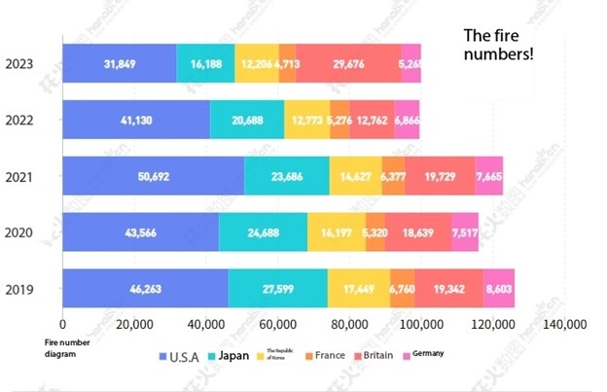
Task: Click the U.S.A legend color swatch
Action: pyautogui.click(x=162, y=357)
